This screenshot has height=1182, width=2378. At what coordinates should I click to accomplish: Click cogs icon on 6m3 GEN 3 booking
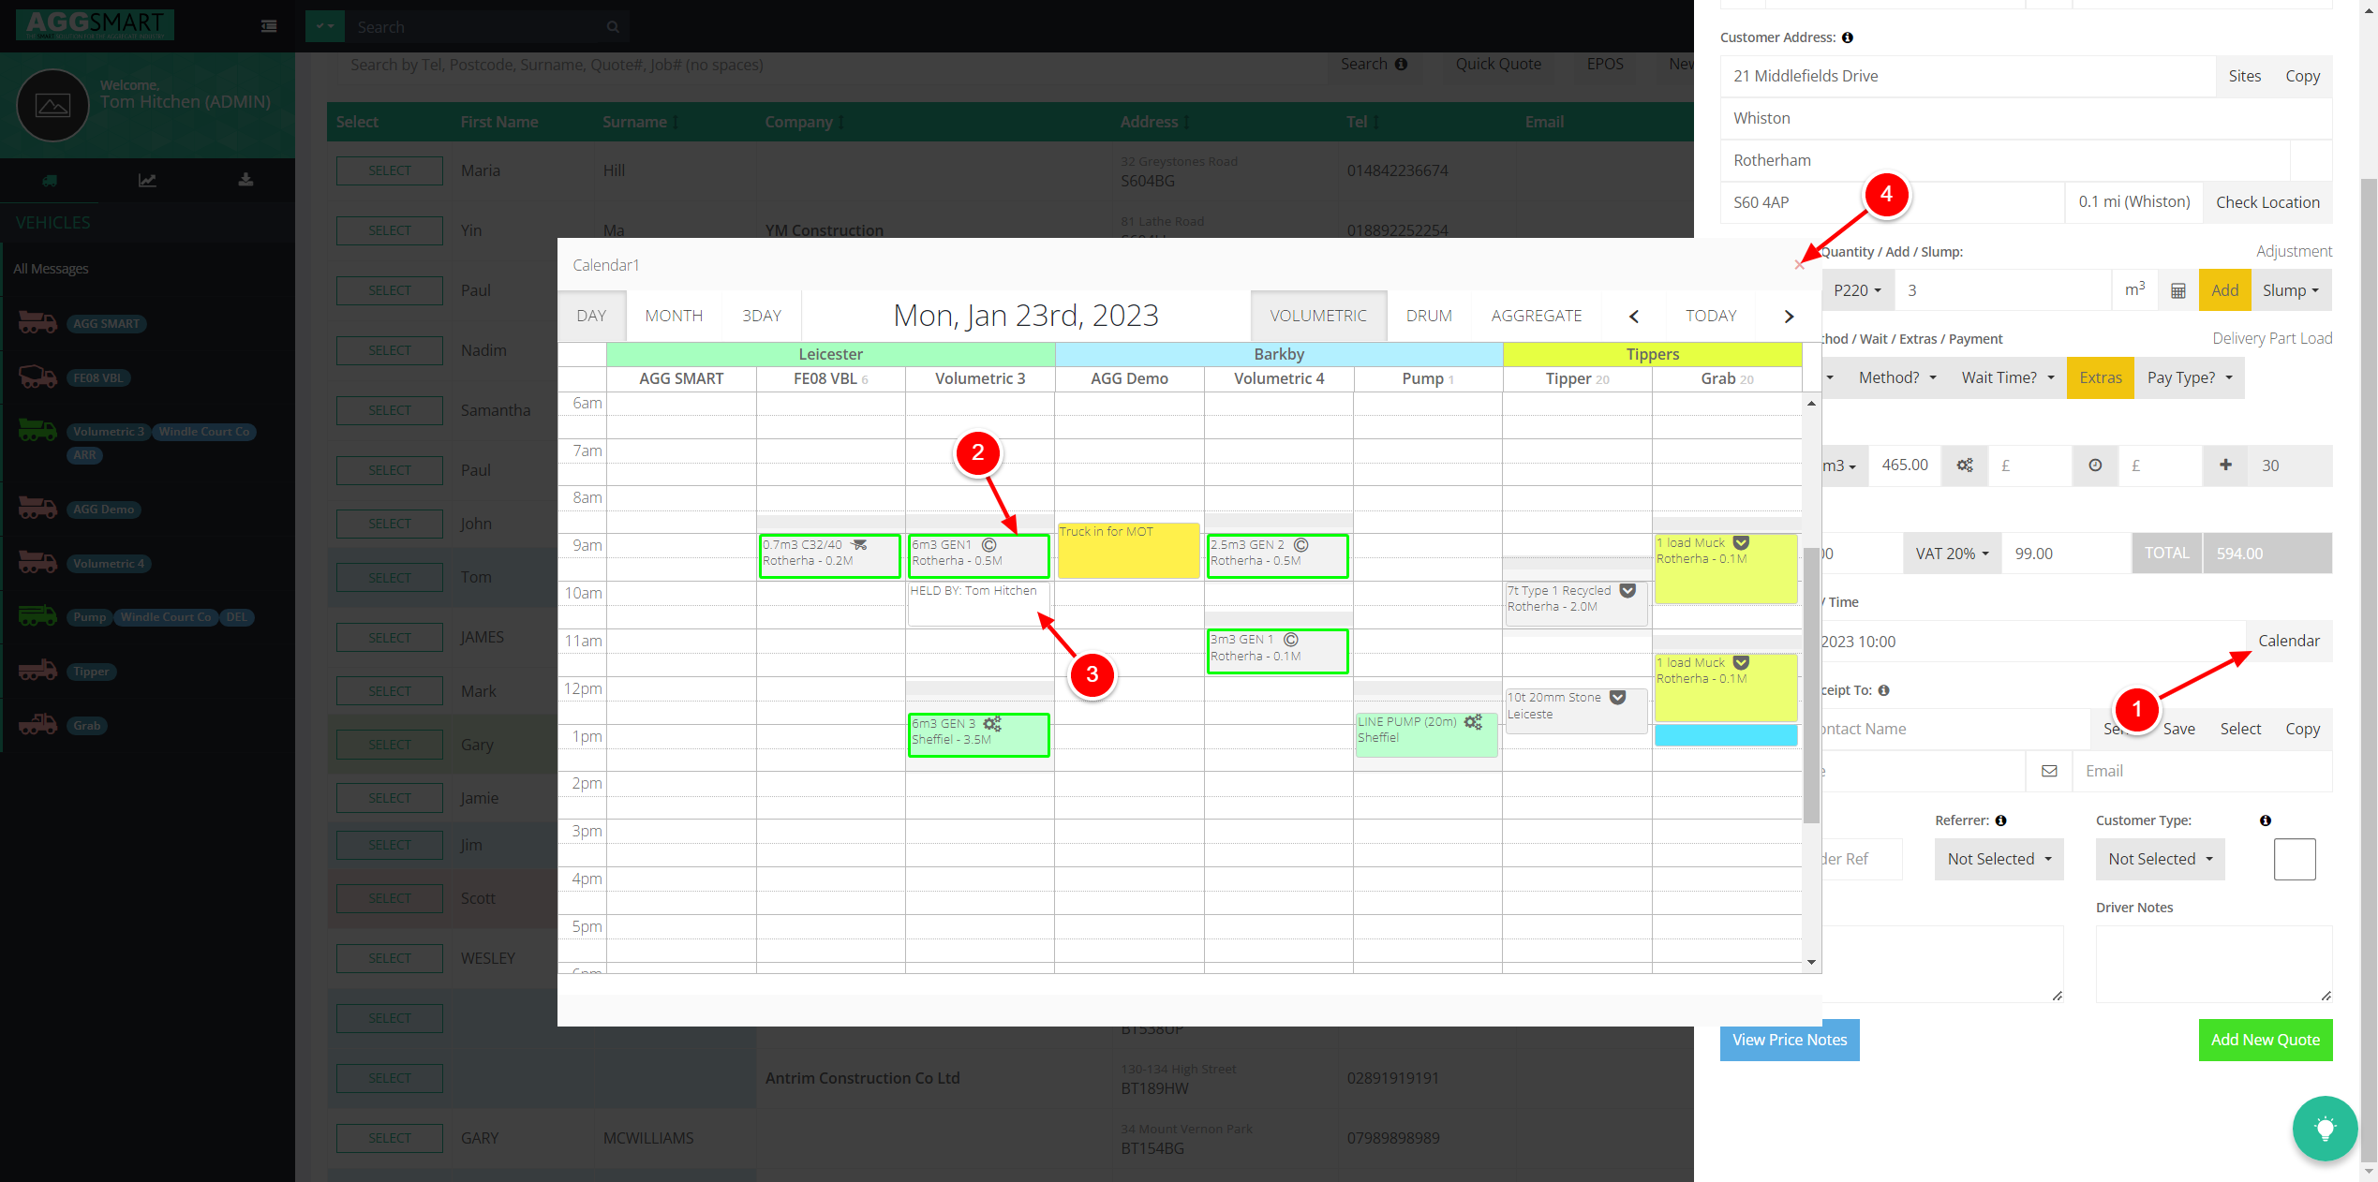pyautogui.click(x=992, y=723)
